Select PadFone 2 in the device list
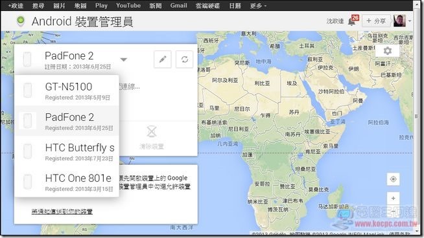Image resolution: width=424 pixels, height=238 pixels. tap(67, 121)
